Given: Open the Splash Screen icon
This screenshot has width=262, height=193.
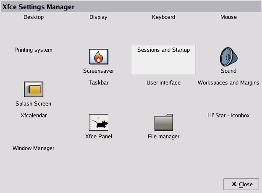Looking at the screenshot, I should click(x=34, y=89).
